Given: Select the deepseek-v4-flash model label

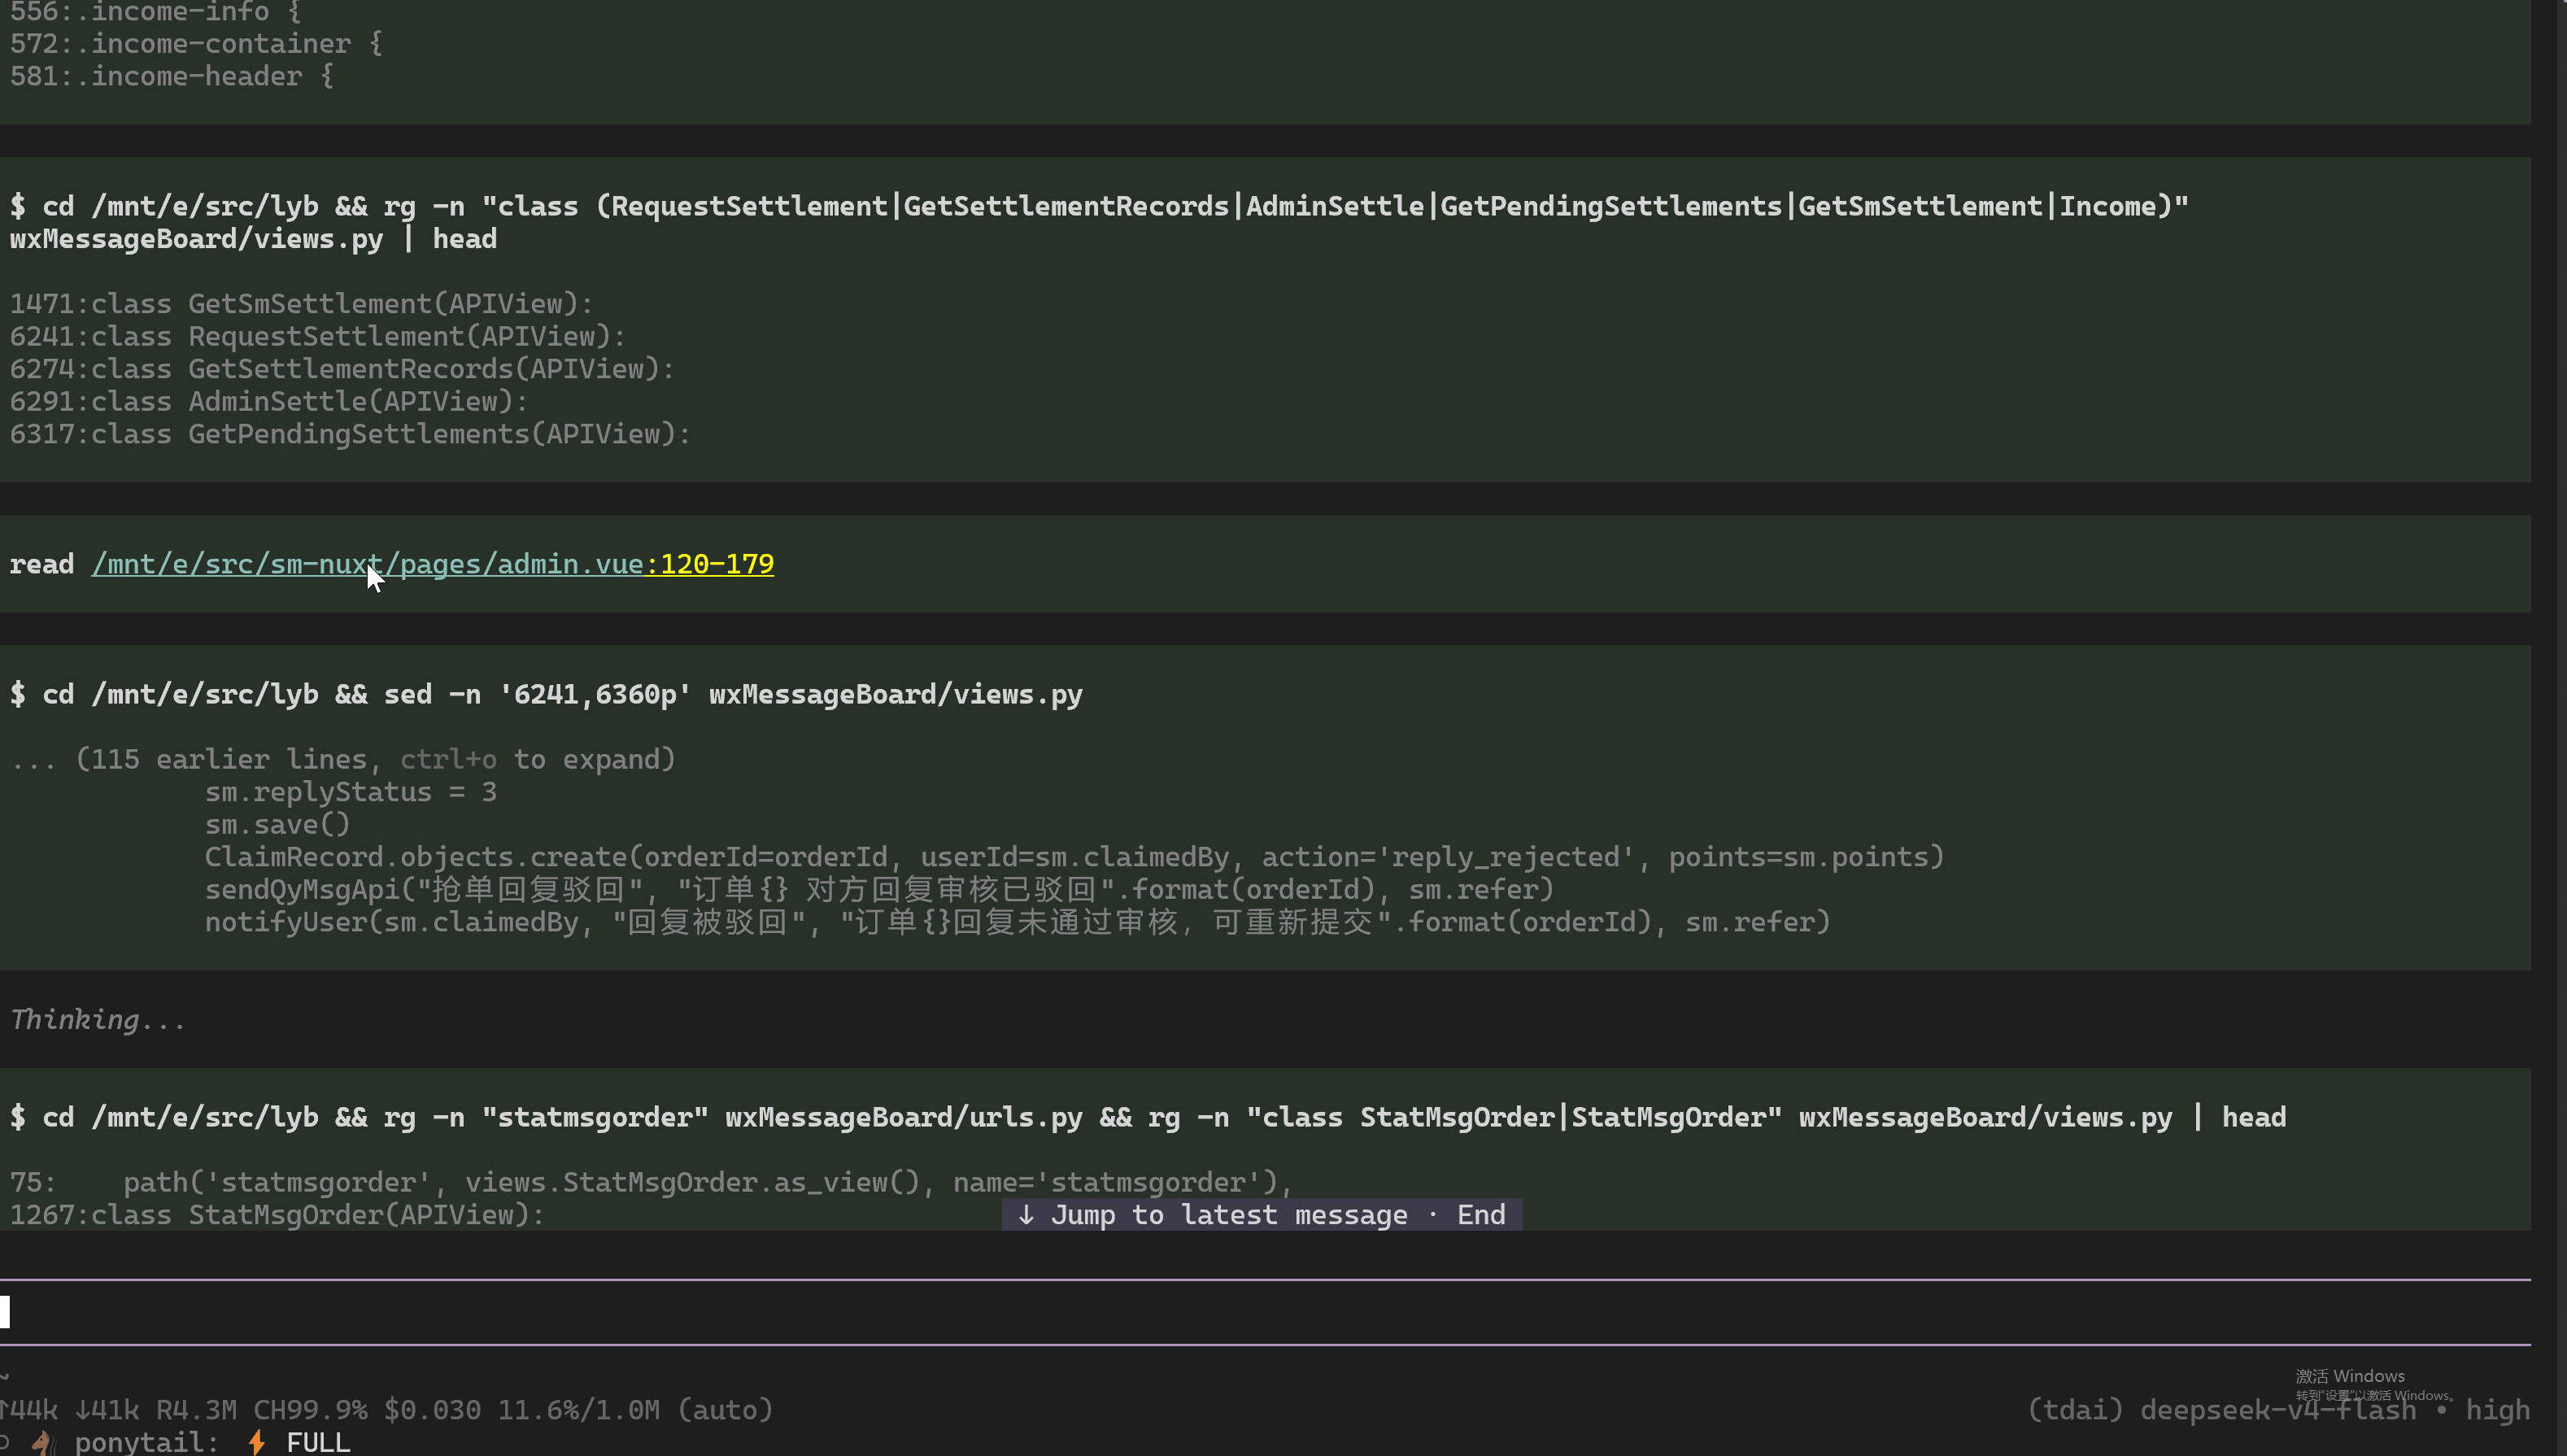Looking at the screenshot, I should pos(2278,1410).
